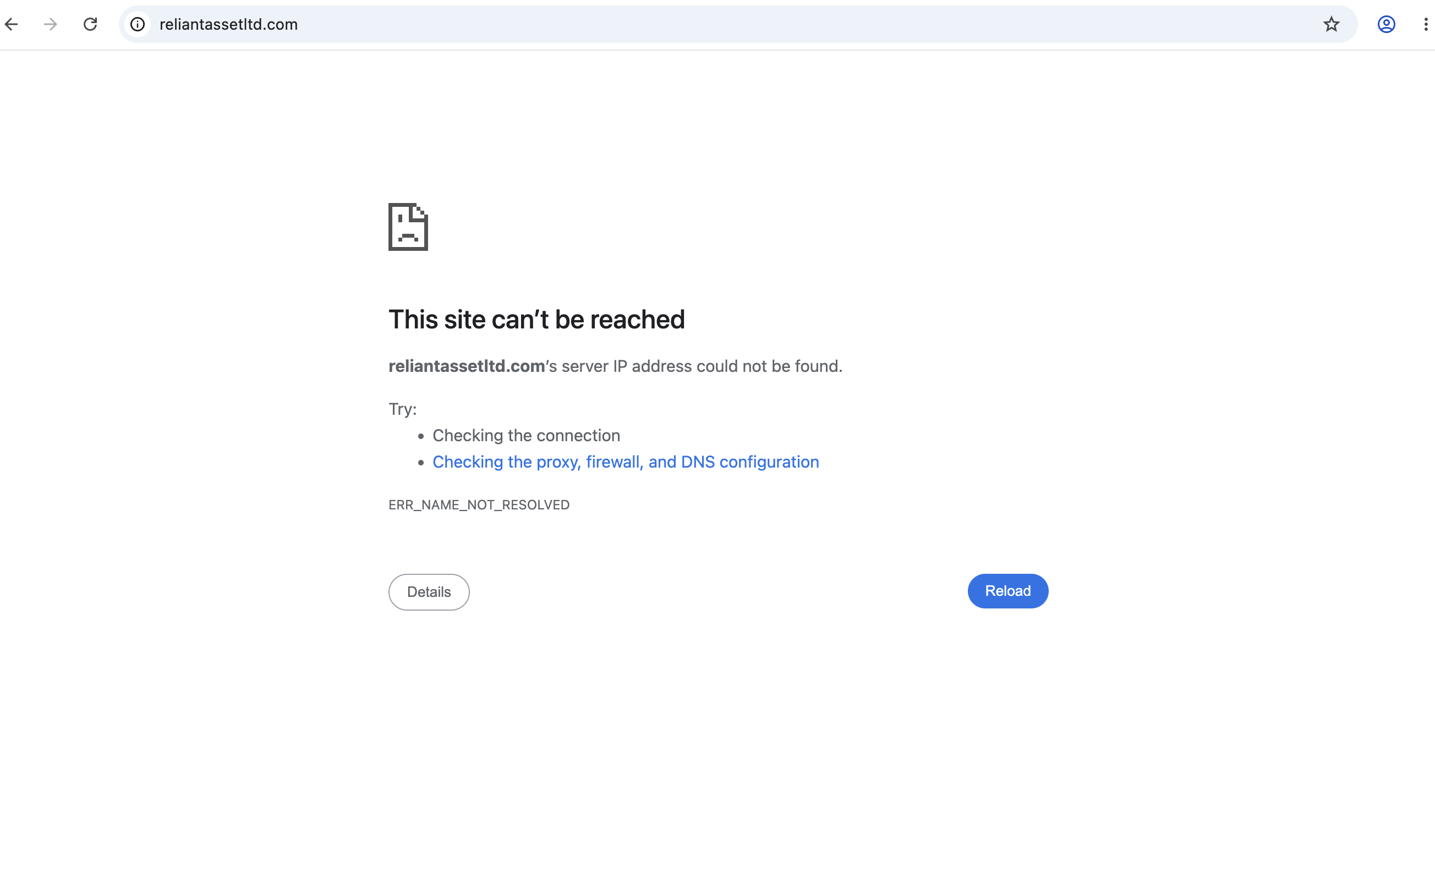The image size is (1435, 889).
Task: Click the bullet before the DNS configuration link
Action: [x=421, y=463]
